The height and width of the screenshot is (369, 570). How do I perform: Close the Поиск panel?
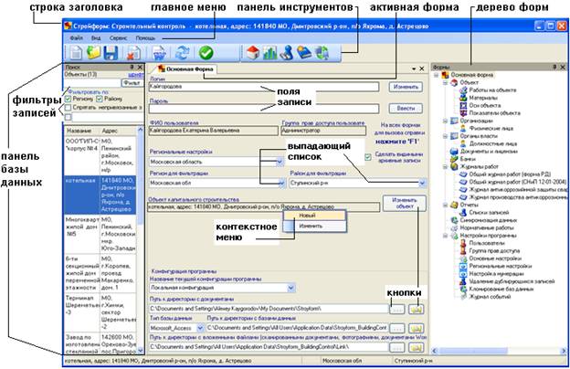click(x=140, y=68)
